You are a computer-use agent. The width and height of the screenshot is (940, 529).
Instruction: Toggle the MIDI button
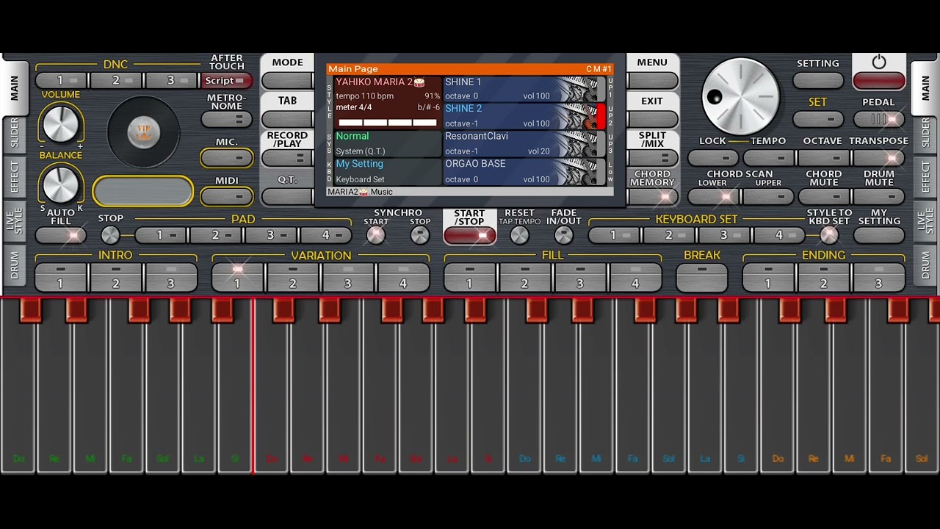click(226, 196)
